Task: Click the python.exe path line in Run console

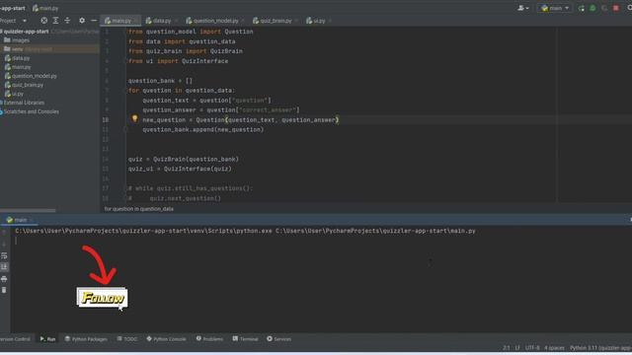Action: click(x=245, y=231)
